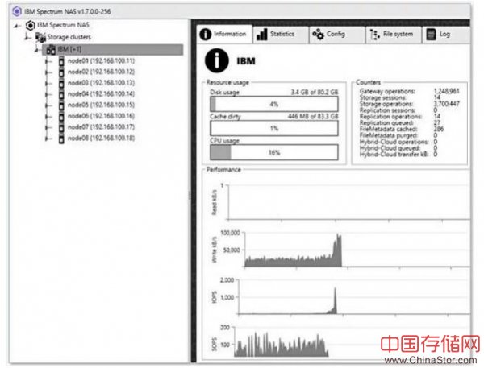The height and width of the screenshot is (368, 484).
Task: Switch to the Log tab
Action: (439, 35)
